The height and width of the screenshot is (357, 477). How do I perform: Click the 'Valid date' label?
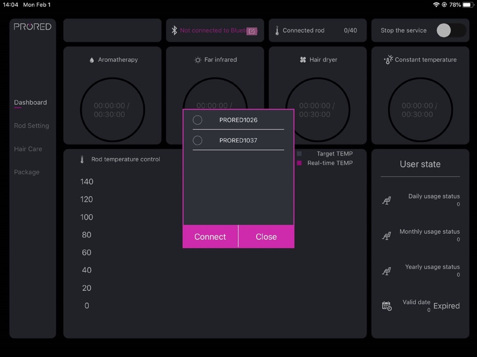tap(416, 302)
